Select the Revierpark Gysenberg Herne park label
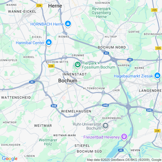Viewport: 162px width, 162px height. click(101, 13)
